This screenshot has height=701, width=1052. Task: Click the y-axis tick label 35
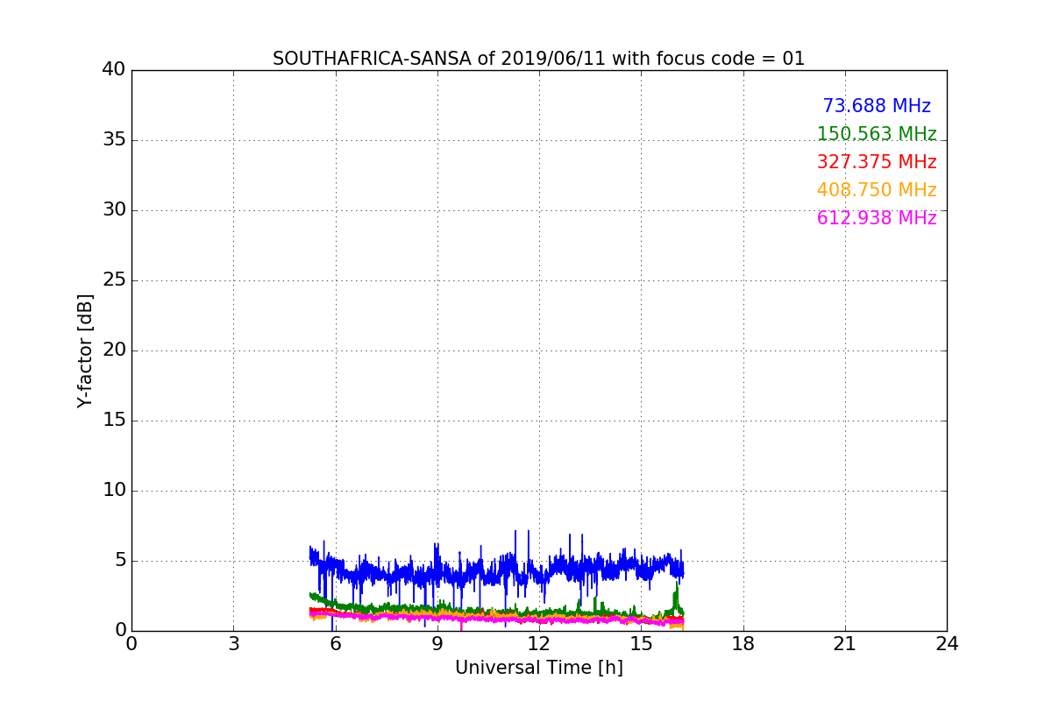point(114,140)
